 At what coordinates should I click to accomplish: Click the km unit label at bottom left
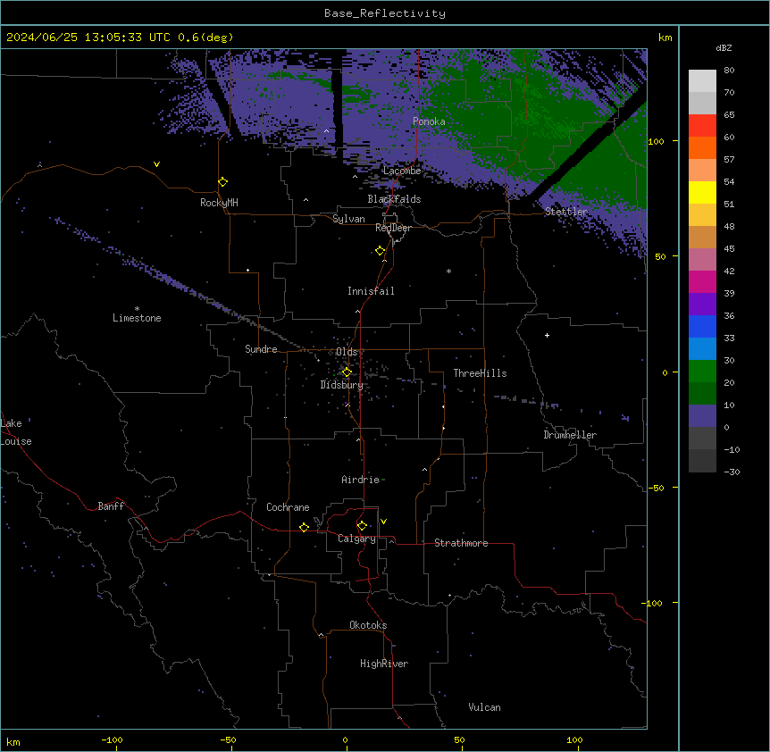pos(13,741)
